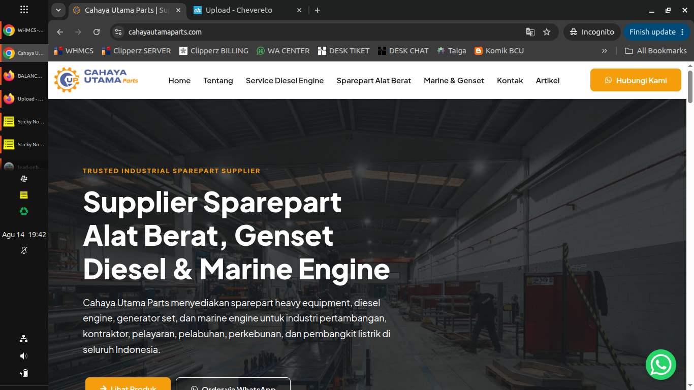Go to the Home menu item
694x390 pixels.
pos(179,81)
